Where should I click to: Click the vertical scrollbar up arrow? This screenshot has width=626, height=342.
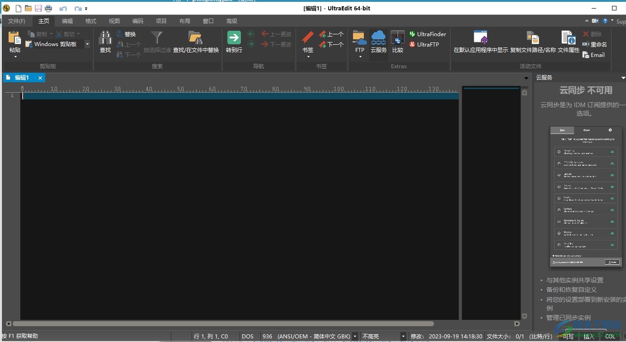(x=525, y=93)
